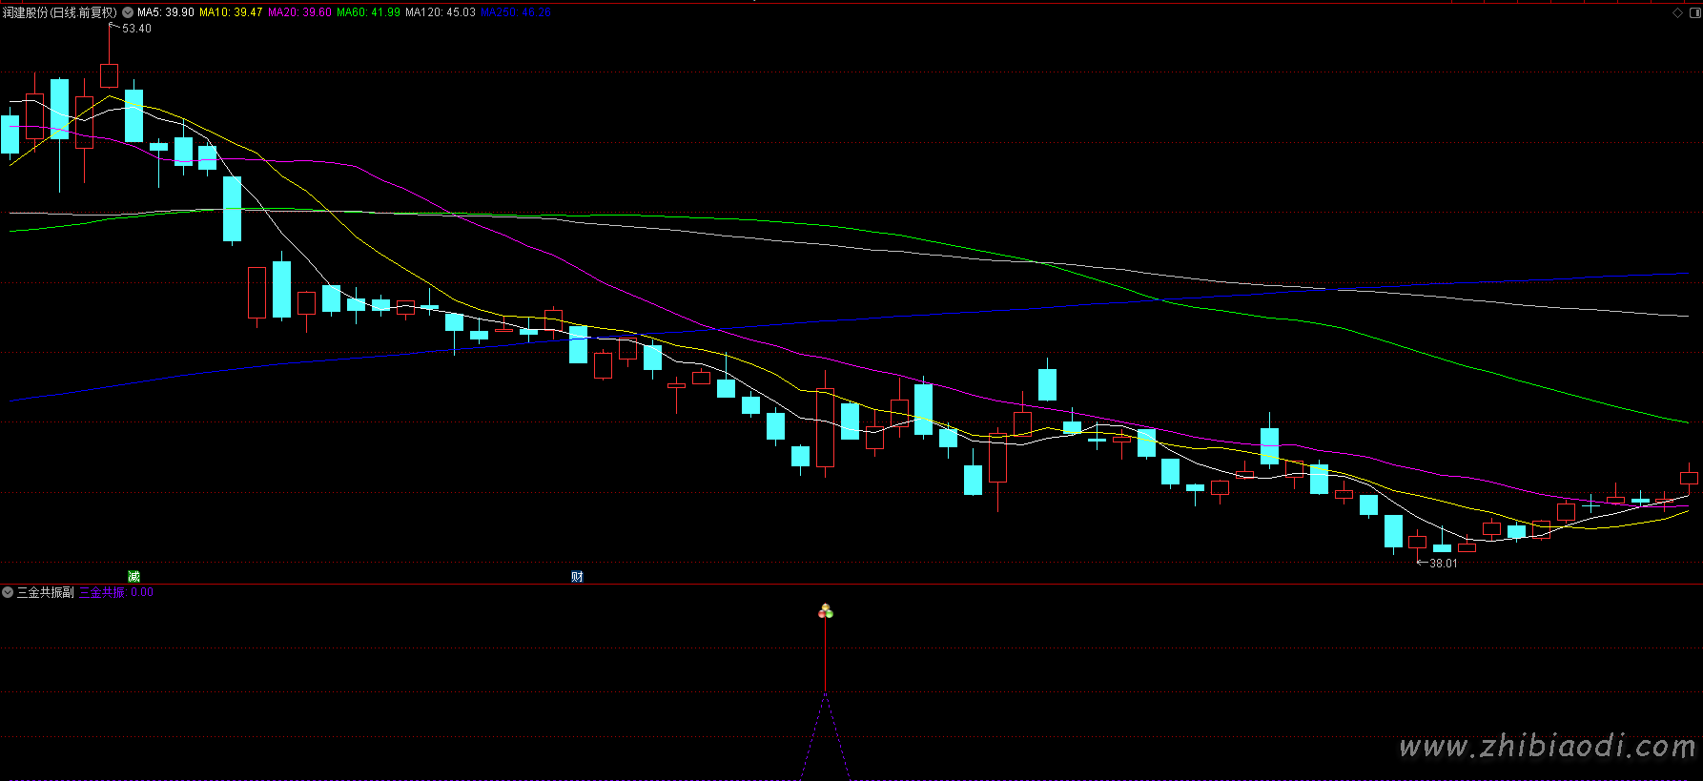Select the blue MA250 label

(515, 12)
